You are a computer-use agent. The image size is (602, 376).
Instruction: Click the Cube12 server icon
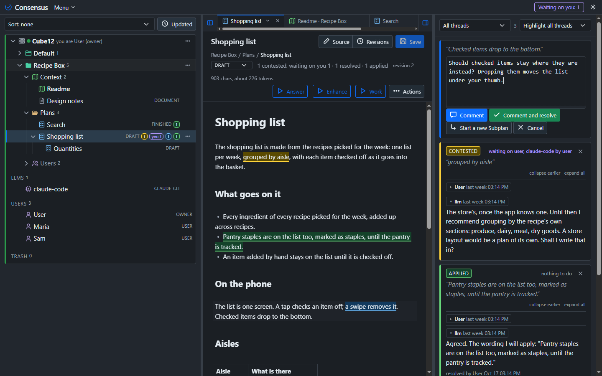(x=22, y=41)
